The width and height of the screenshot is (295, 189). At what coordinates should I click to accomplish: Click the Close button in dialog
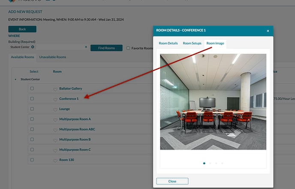pyautogui.click(x=172, y=181)
